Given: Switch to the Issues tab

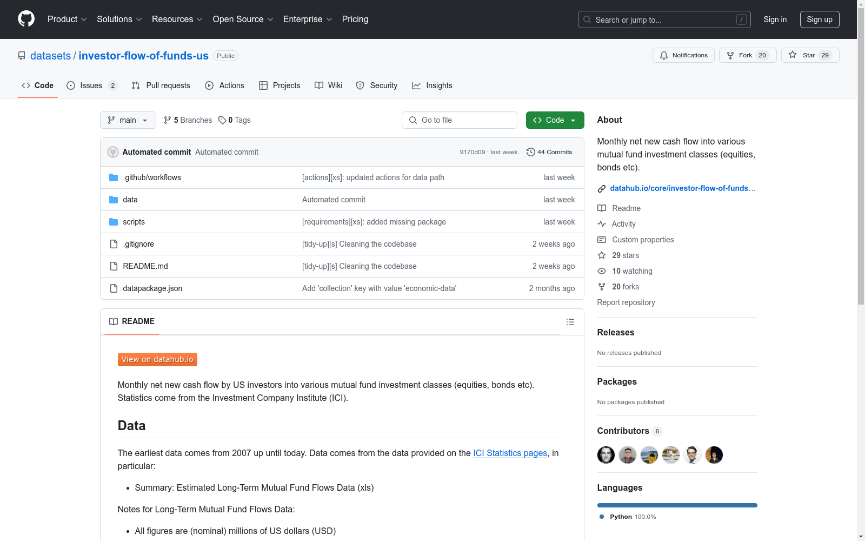Looking at the screenshot, I should pyautogui.click(x=92, y=85).
